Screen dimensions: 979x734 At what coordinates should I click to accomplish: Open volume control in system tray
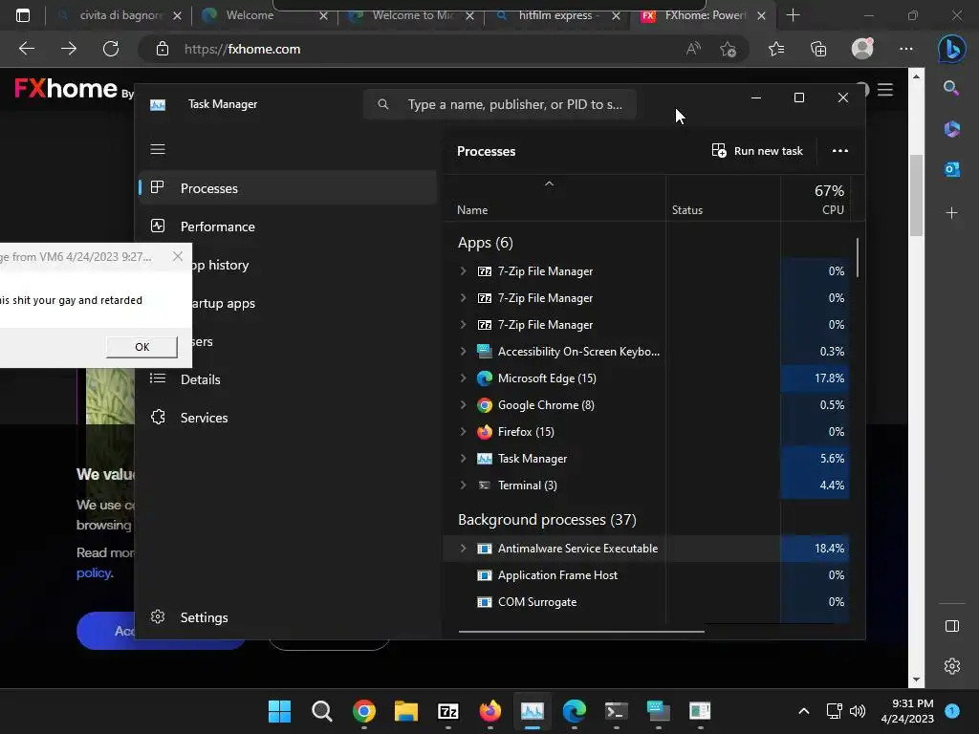(x=858, y=711)
